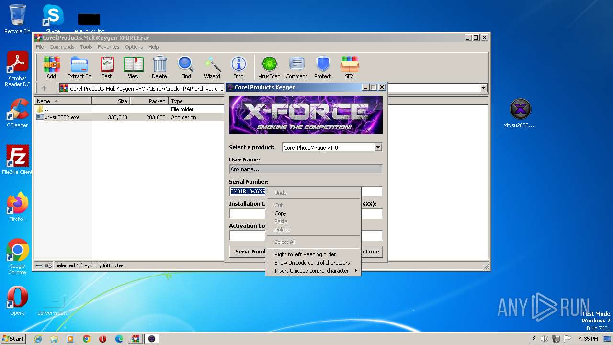Click the SFX toolbar icon
613x345 pixels.
click(x=350, y=67)
